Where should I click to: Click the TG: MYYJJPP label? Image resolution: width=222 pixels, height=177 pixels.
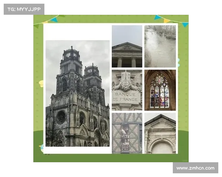coord(24,9)
